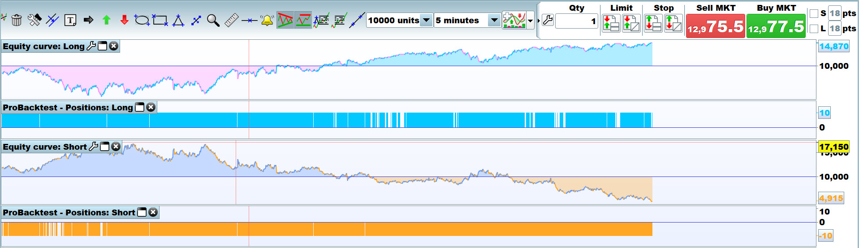Open the Equity curve: Long wrench settings
Screen dimensions: 859x248
[x=91, y=46]
